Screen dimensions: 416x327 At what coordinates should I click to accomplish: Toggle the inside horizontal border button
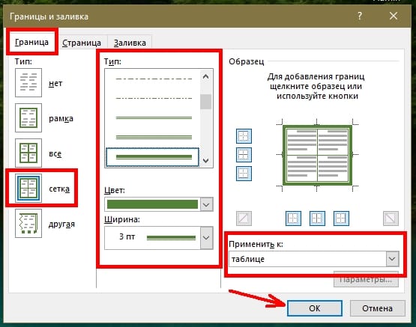[244, 155]
